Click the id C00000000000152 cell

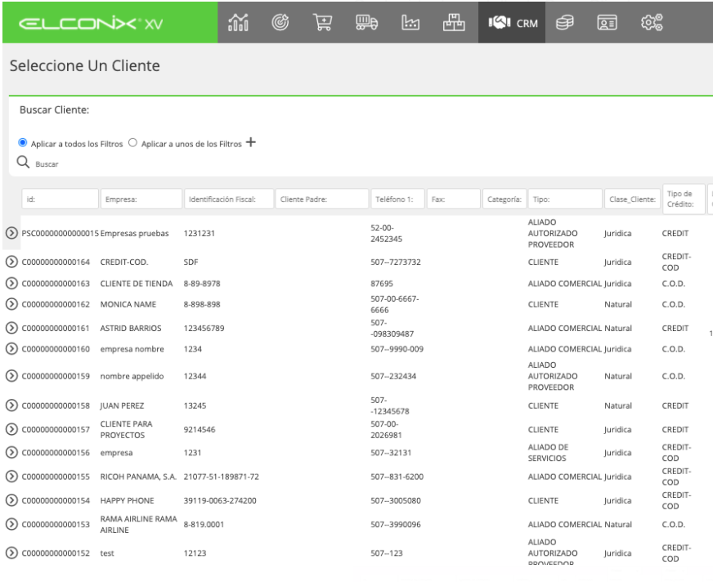point(56,553)
